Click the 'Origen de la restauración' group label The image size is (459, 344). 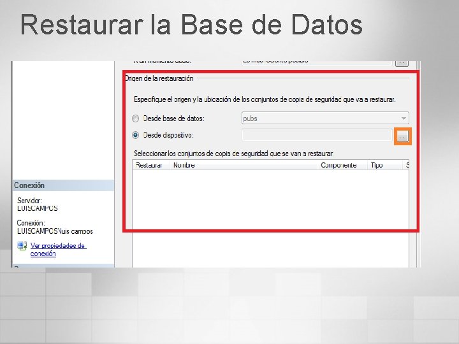(159, 78)
